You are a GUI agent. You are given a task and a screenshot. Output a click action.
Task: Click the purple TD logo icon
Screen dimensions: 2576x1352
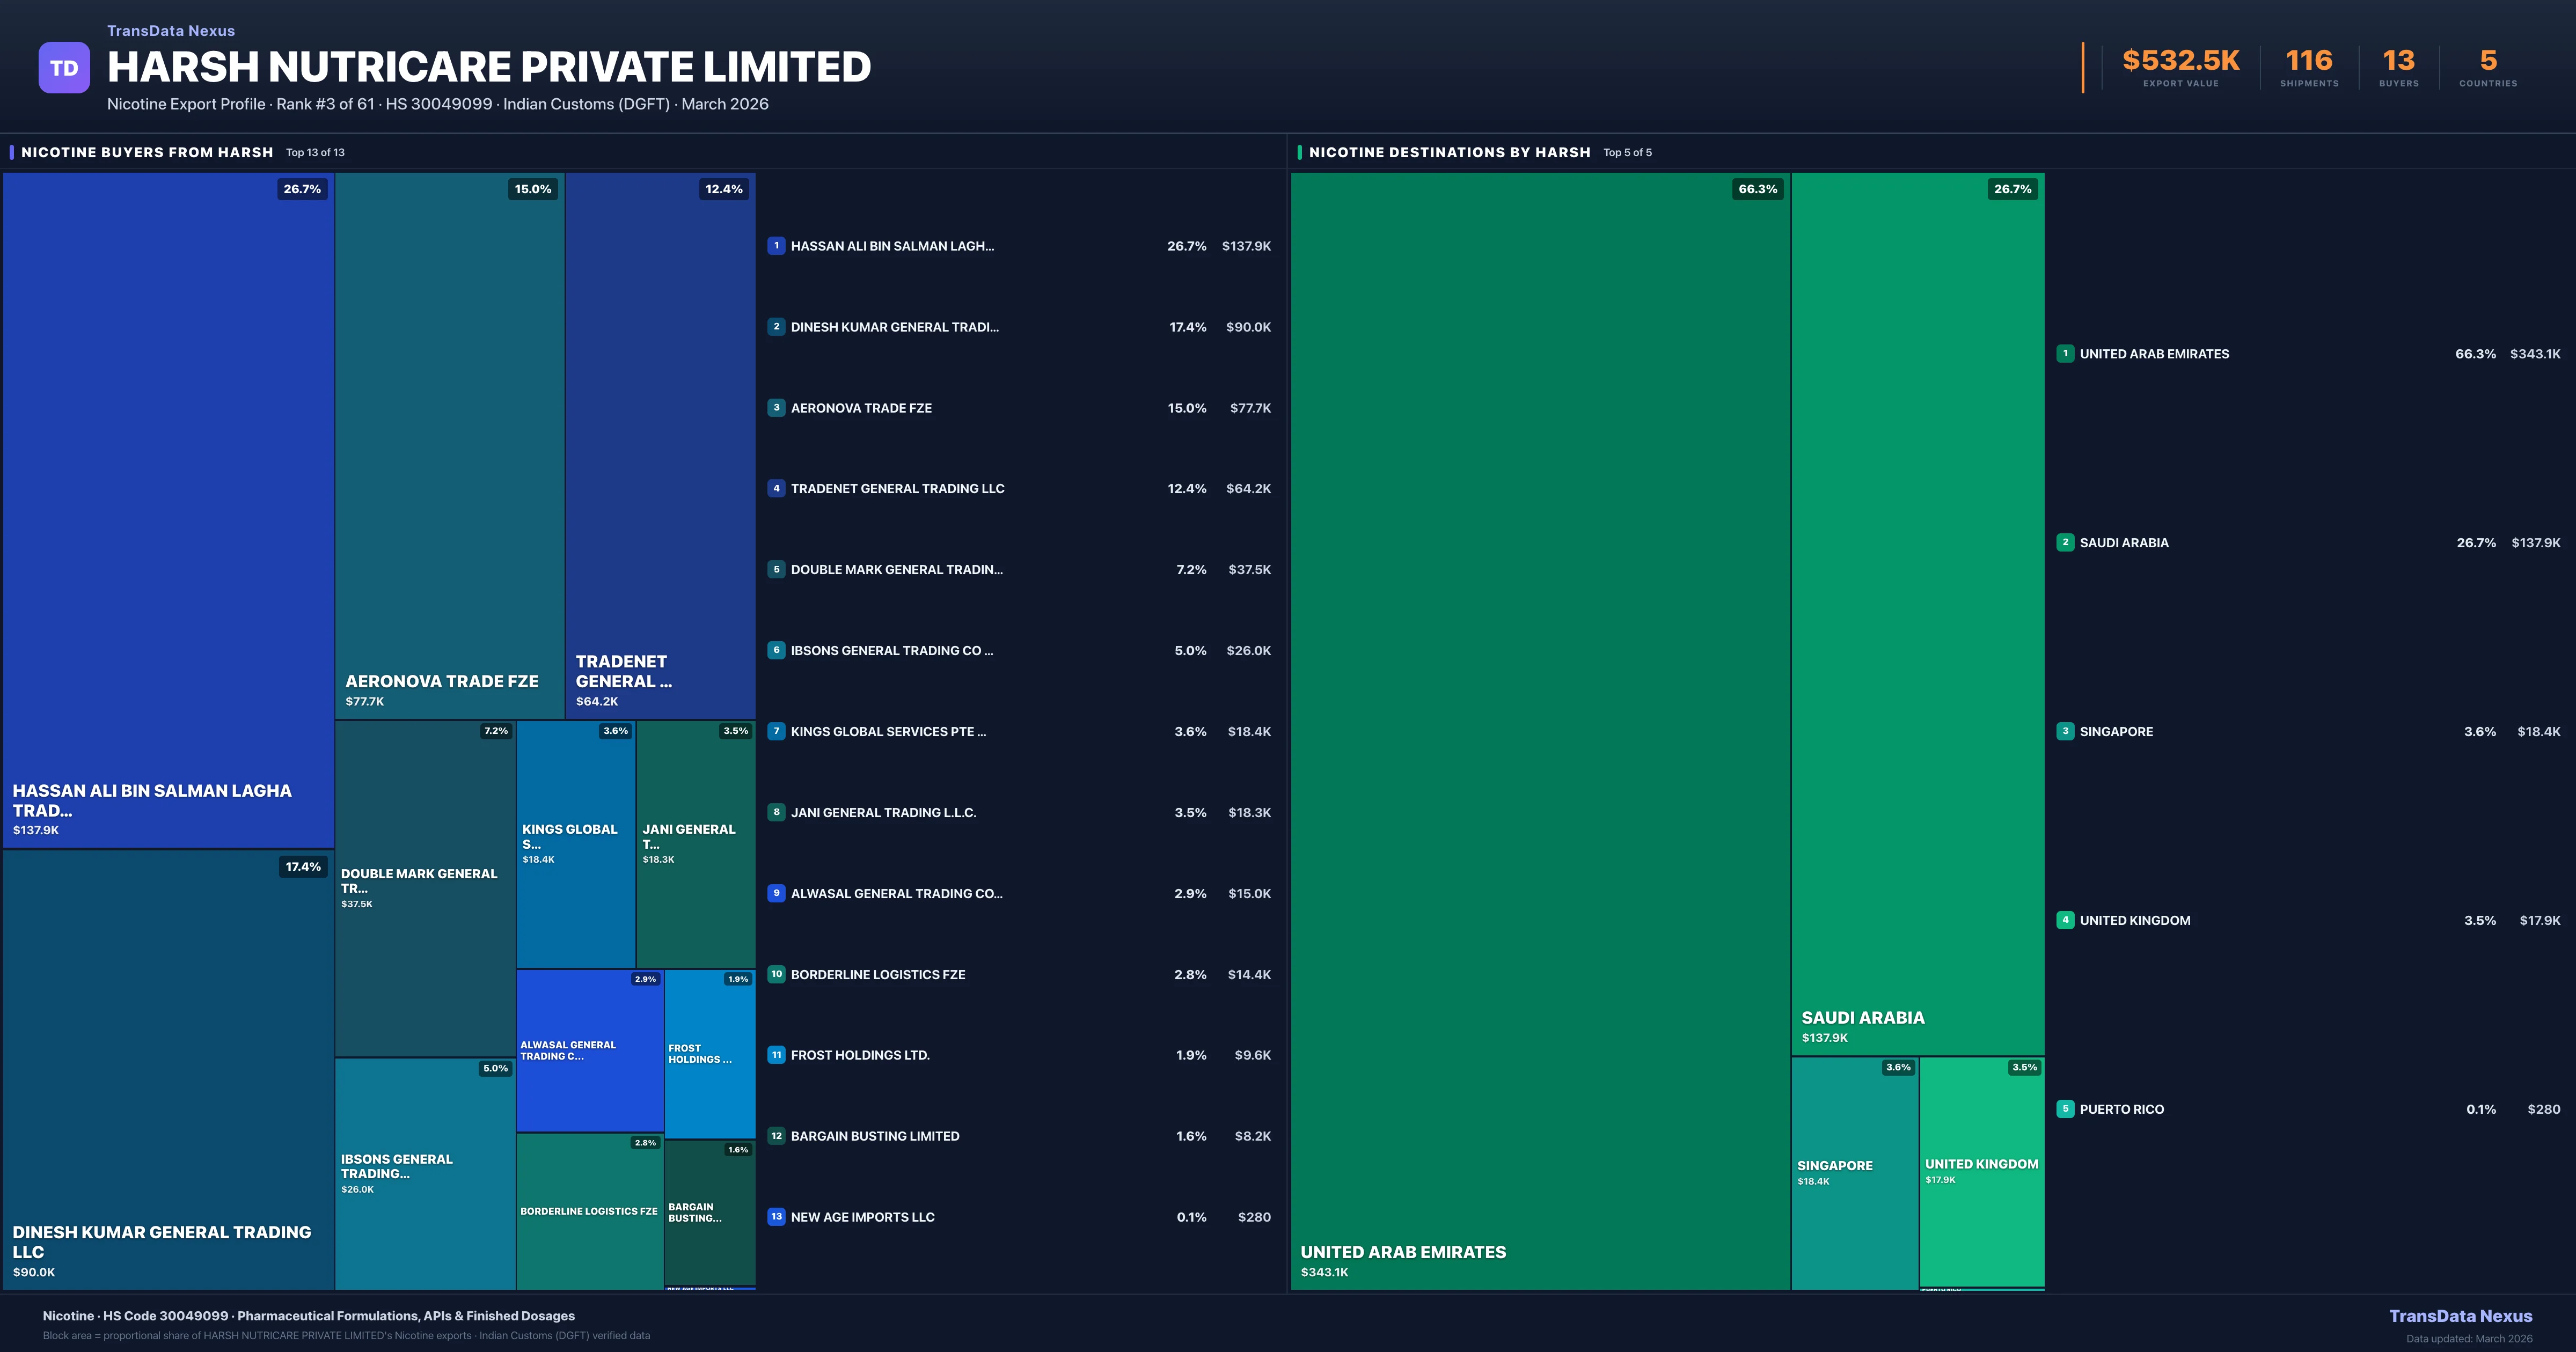(64, 68)
